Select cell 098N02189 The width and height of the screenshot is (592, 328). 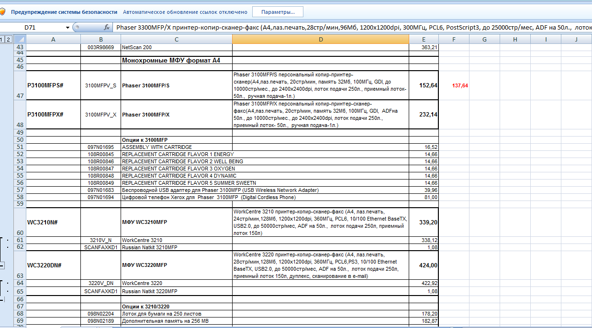(x=101, y=321)
